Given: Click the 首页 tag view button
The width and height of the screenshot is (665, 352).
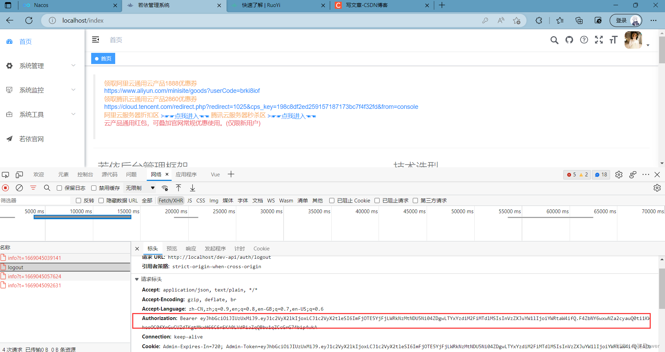Looking at the screenshot, I should click(103, 59).
